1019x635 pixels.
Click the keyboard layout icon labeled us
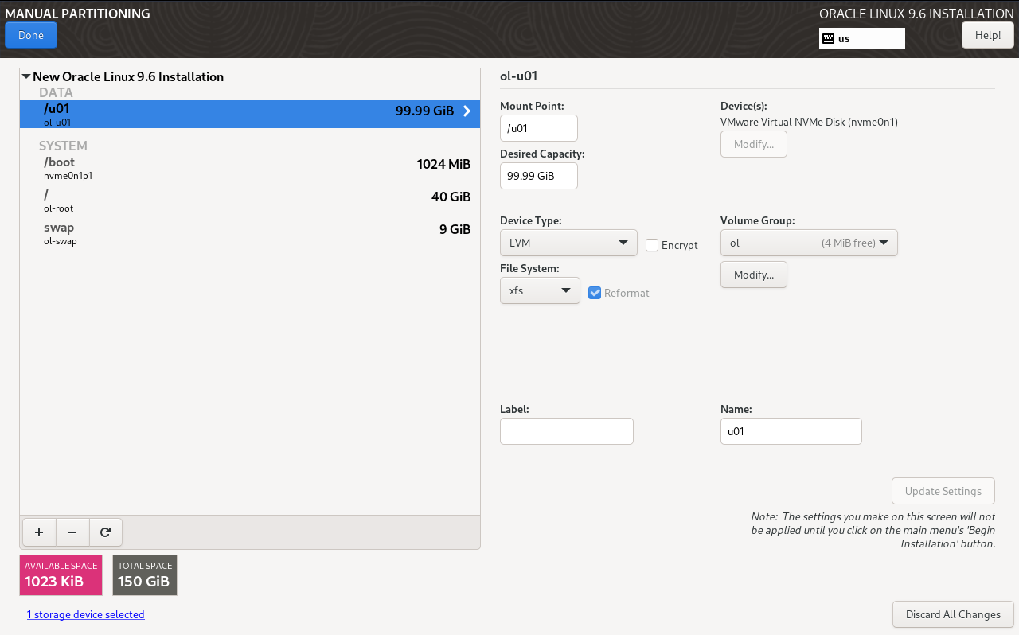[828, 38]
